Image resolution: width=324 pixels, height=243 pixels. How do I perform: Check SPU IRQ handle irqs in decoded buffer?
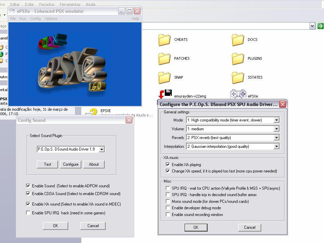(x=168, y=195)
